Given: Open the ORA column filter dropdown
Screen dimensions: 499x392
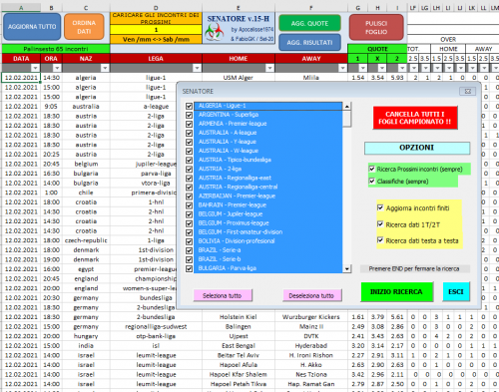Looking at the screenshot, I should 57,68.
